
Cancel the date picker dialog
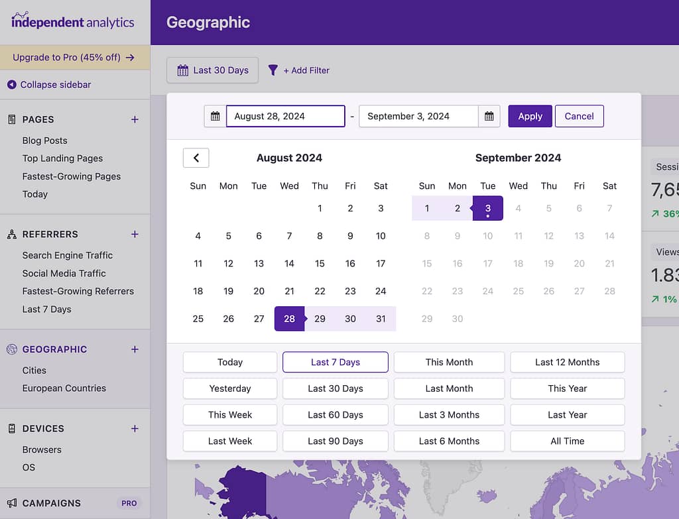click(x=579, y=116)
